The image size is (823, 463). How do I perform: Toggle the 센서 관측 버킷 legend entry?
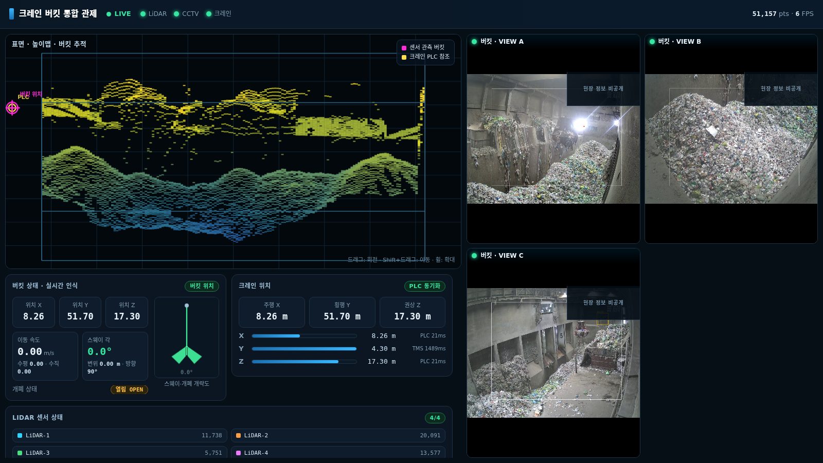point(423,47)
